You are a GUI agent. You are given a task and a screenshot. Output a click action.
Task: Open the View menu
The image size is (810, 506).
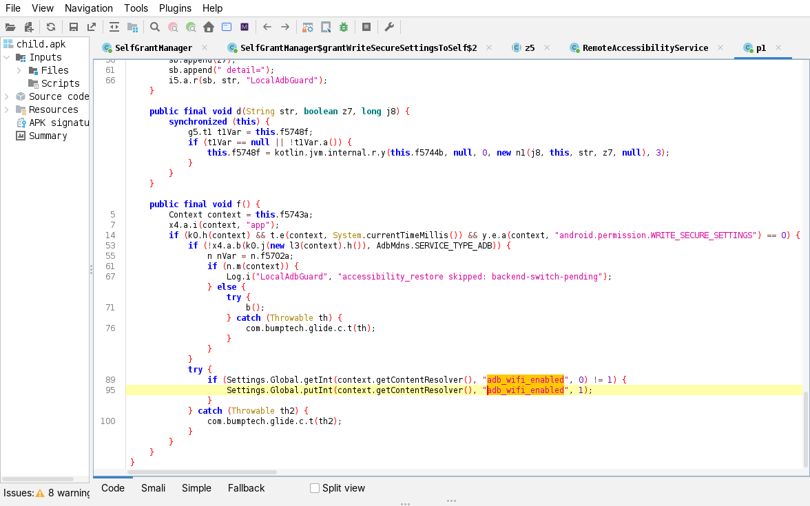[43, 8]
